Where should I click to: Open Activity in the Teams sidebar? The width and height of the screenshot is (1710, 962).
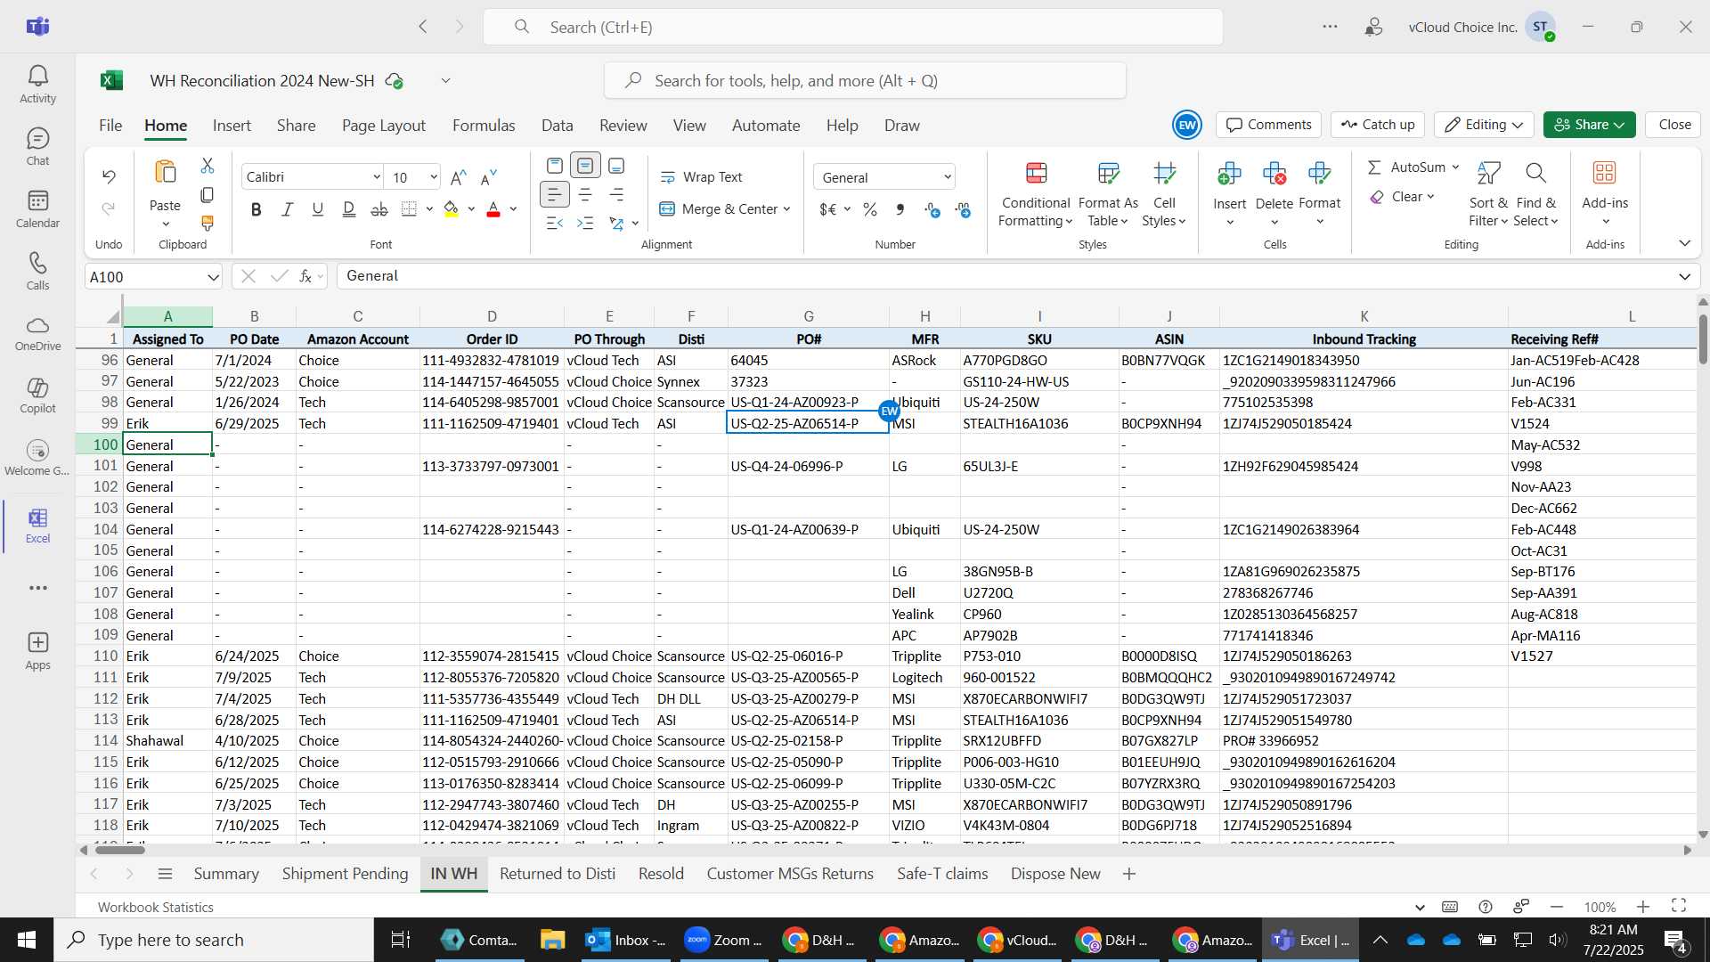(37, 85)
